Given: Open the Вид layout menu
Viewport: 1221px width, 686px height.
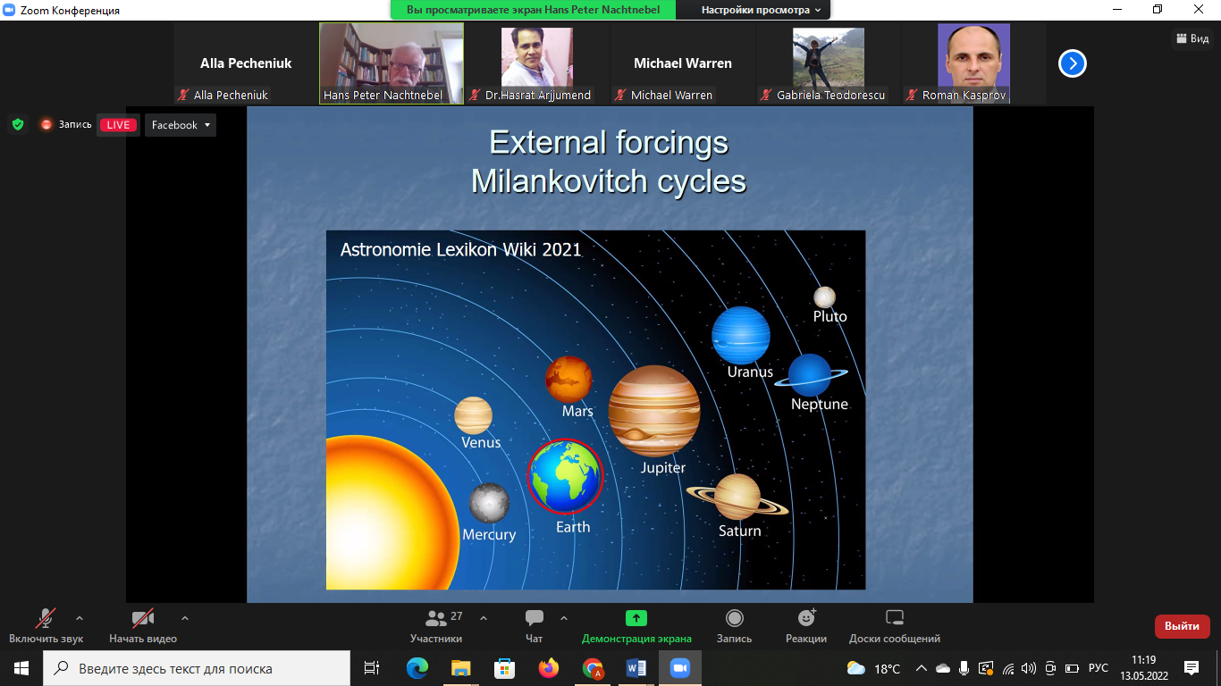Looking at the screenshot, I should (x=1192, y=38).
